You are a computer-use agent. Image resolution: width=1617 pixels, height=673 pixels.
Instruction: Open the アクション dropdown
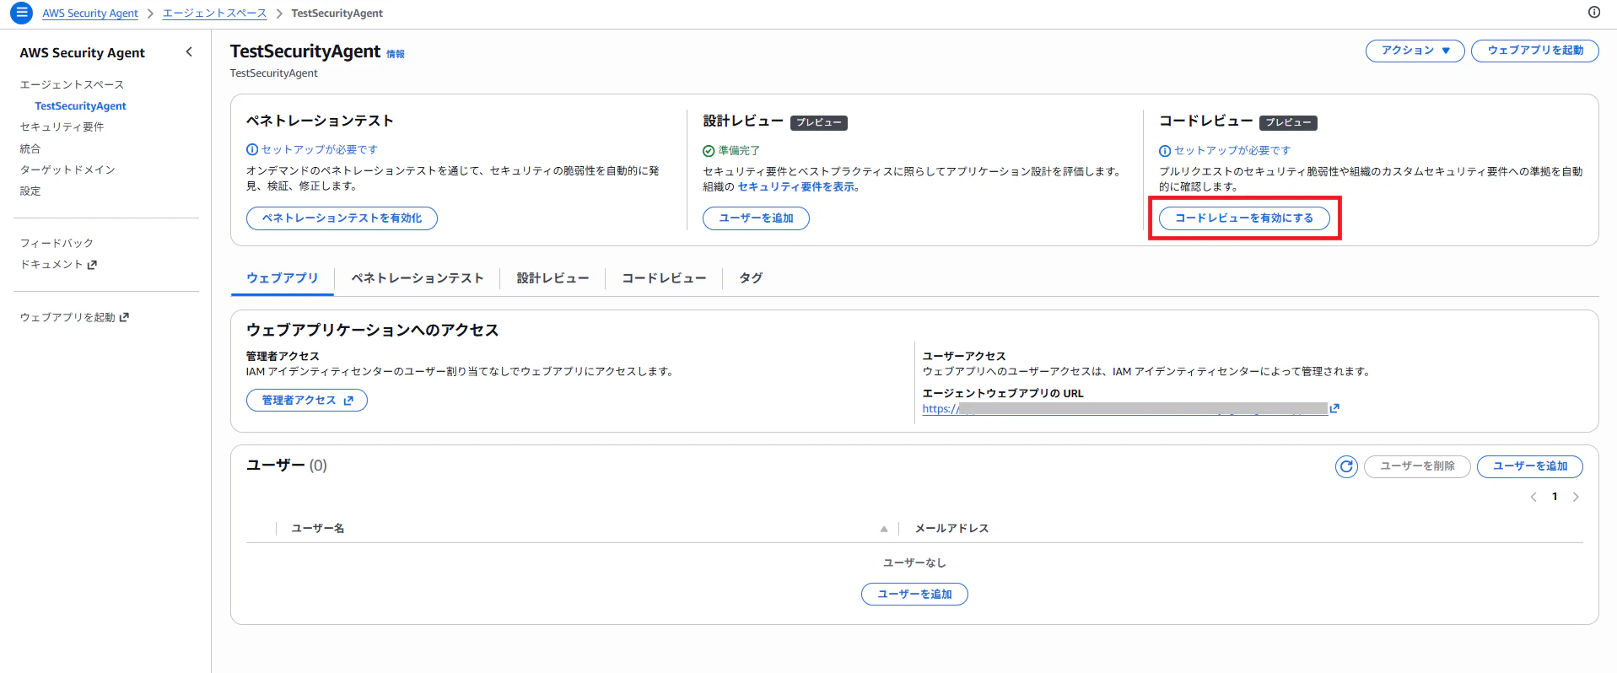pyautogui.click(x=1415, y=51)
